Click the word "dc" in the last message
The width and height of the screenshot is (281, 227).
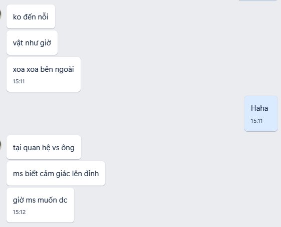pyautogui.click(x=63, y=200)
